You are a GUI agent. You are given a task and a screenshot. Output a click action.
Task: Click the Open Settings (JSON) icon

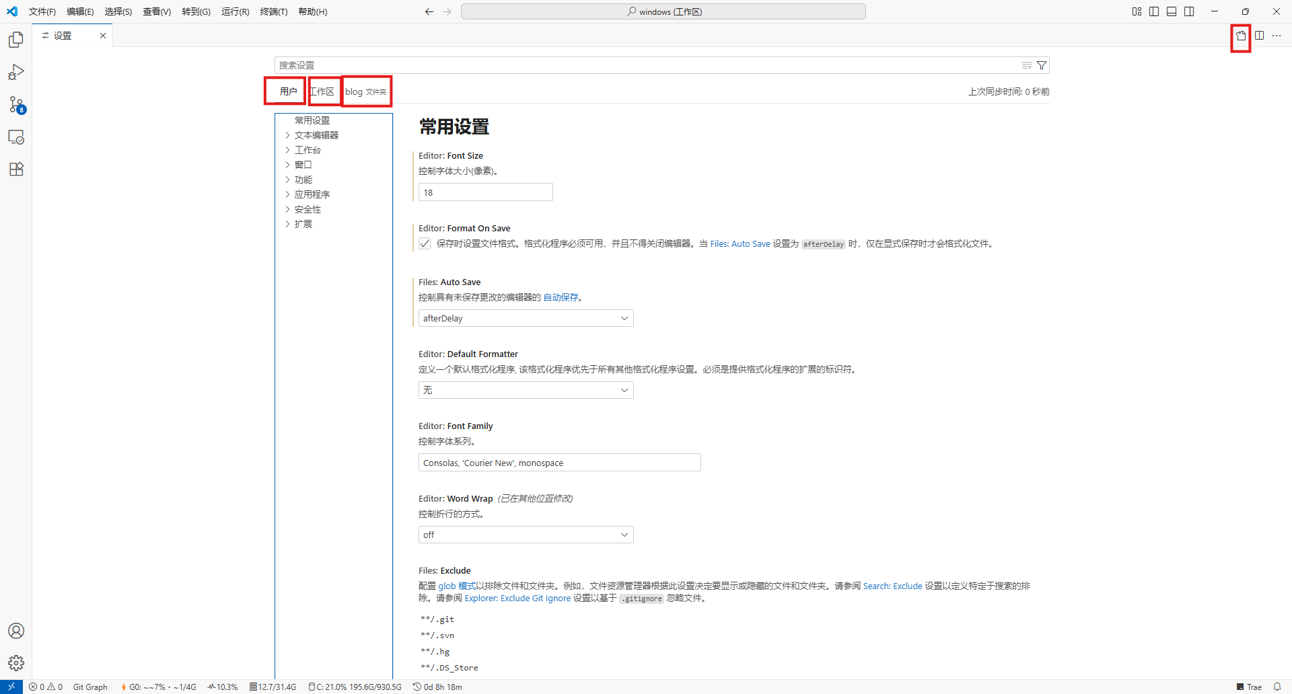[x=1241, y=36]
